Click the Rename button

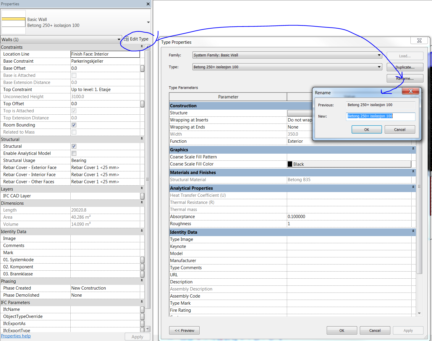point(405,78)
